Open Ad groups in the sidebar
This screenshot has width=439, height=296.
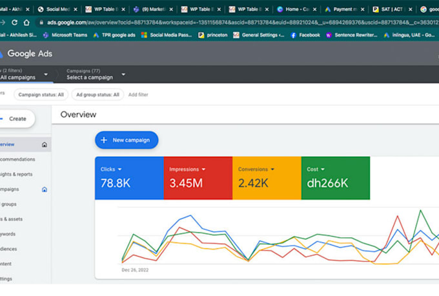click(x=8, y=204)
